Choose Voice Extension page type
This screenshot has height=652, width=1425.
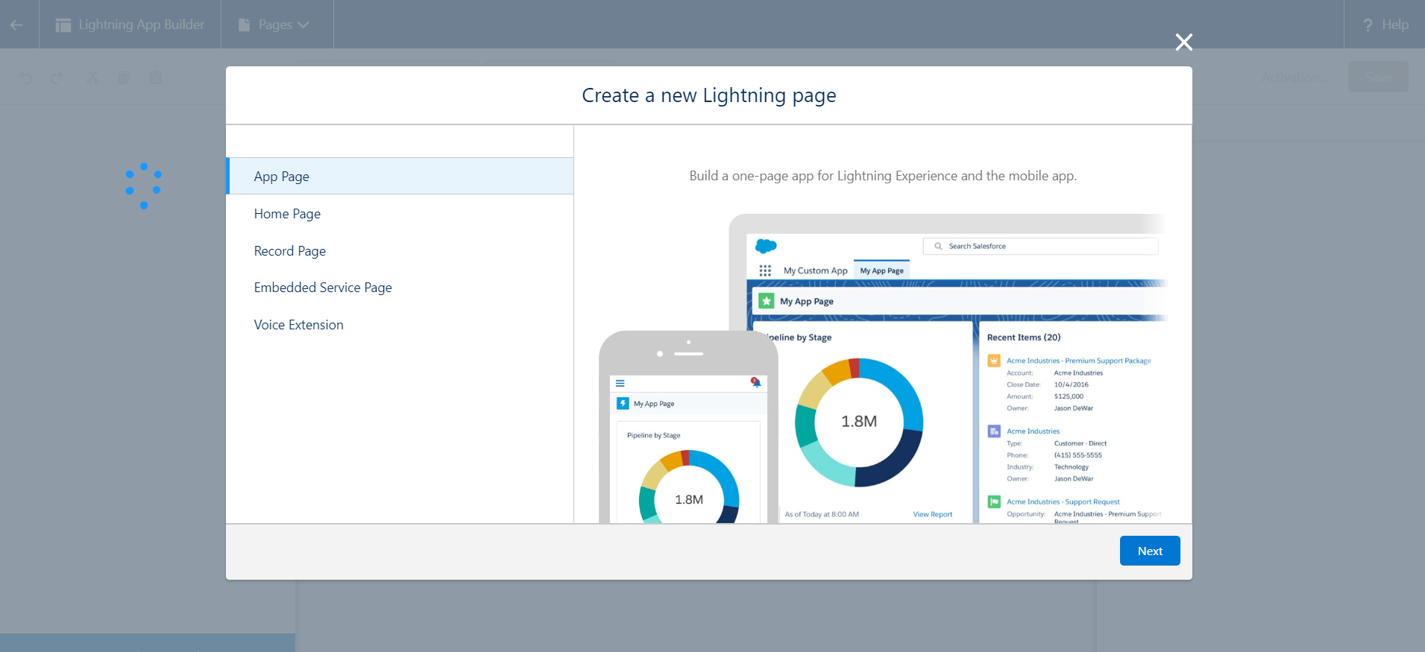pos(400,325)
